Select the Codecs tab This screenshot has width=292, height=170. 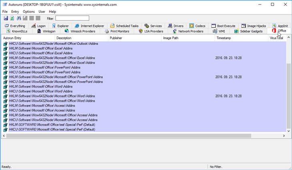197,26
